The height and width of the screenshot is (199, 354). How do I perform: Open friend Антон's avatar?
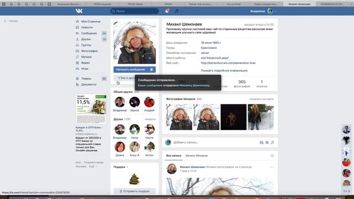point(149,147)
